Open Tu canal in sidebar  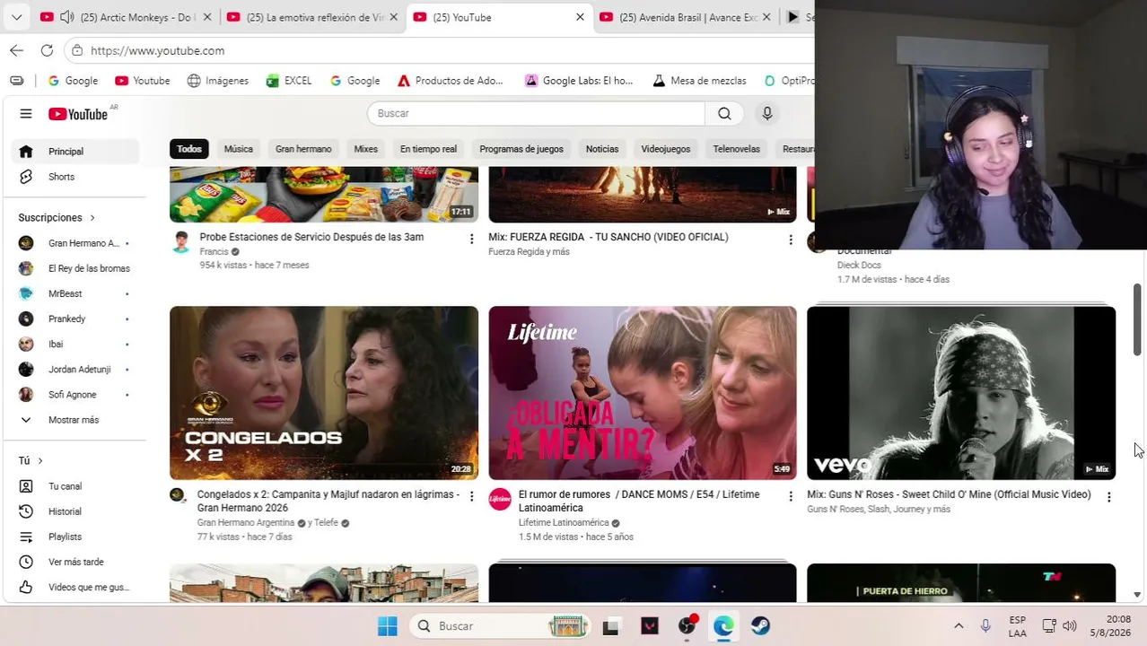(75, 486)
